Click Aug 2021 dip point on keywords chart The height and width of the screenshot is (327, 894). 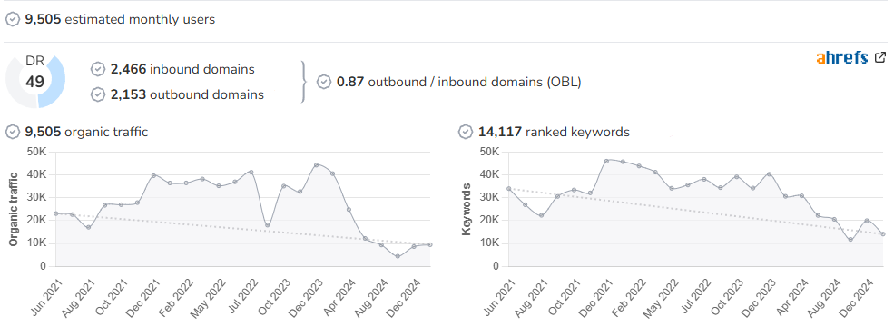click(541, 215)
